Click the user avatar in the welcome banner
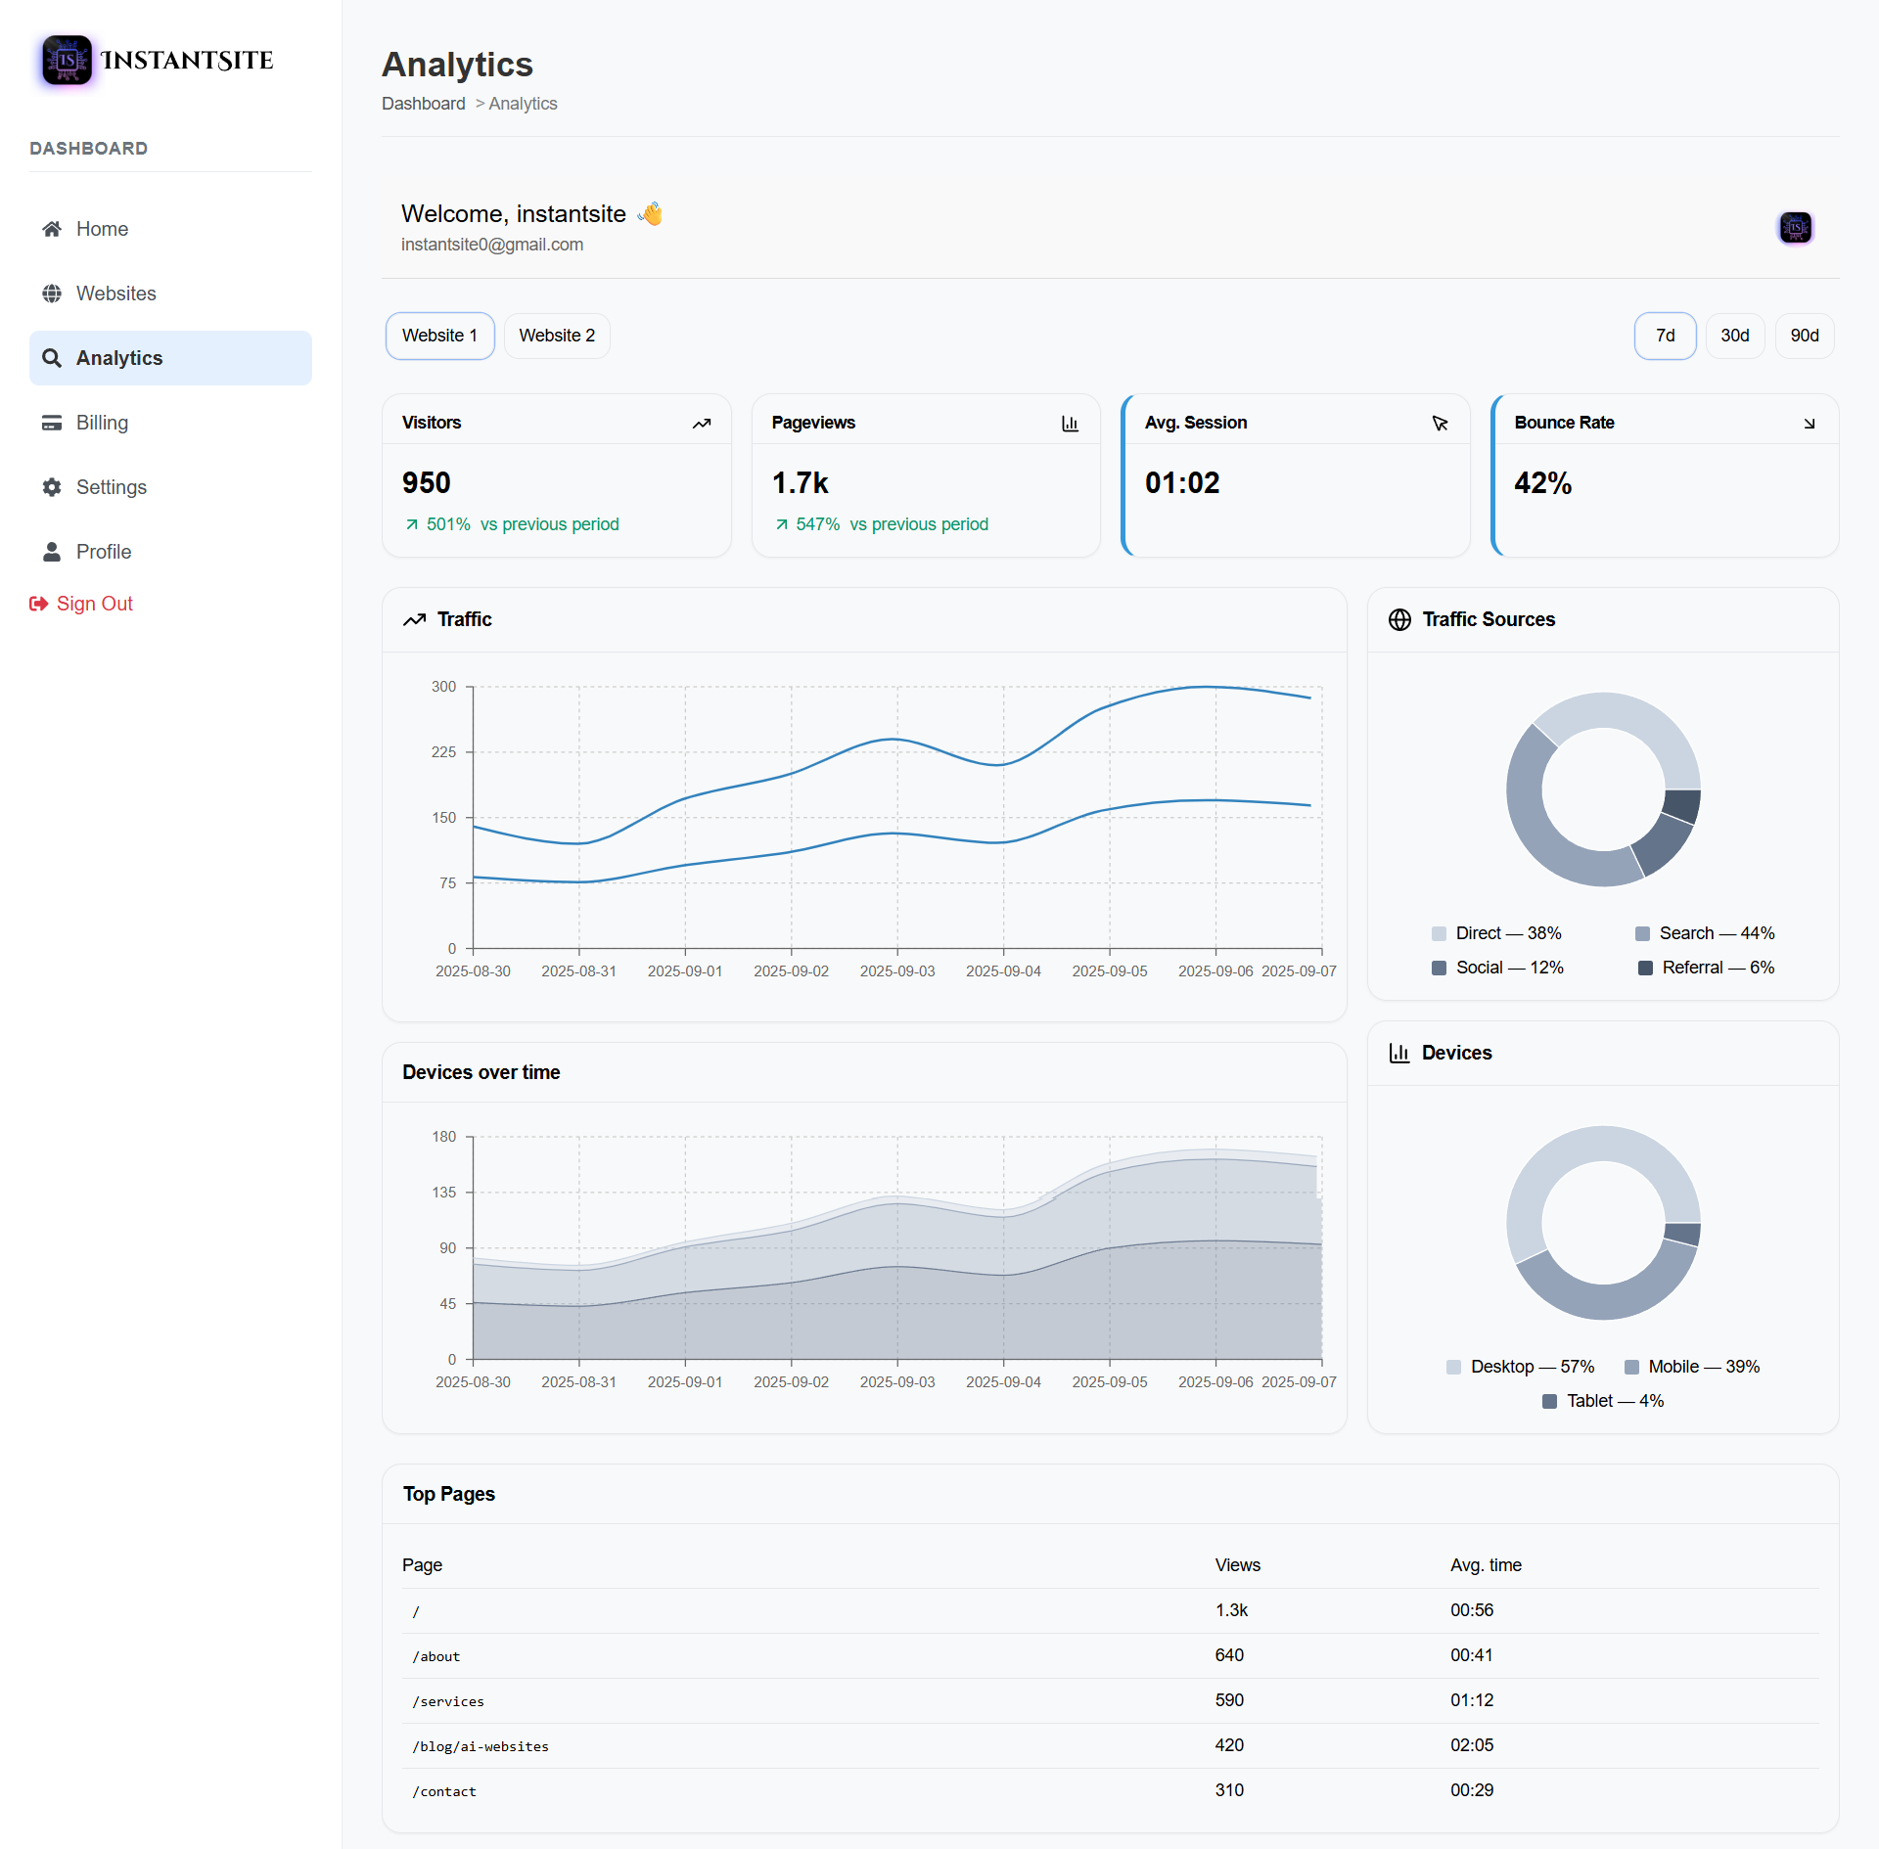This screenshot has height=1849, width=1879. pos(1795,227)
